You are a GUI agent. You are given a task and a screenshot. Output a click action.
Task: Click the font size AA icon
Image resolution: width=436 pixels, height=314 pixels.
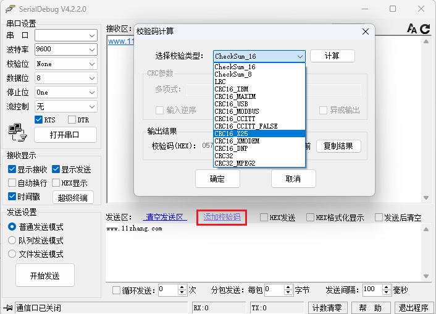pyautogui.click(x=412, y=28)
